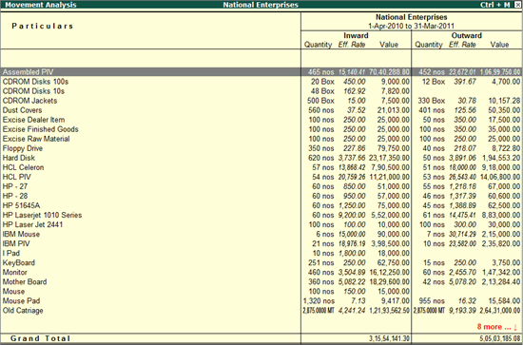The image size is (523, 345).
Task: Click Mouse Pad inward quantity 1,320 nos
Action: pyautogui.click(x=319, y=301)
